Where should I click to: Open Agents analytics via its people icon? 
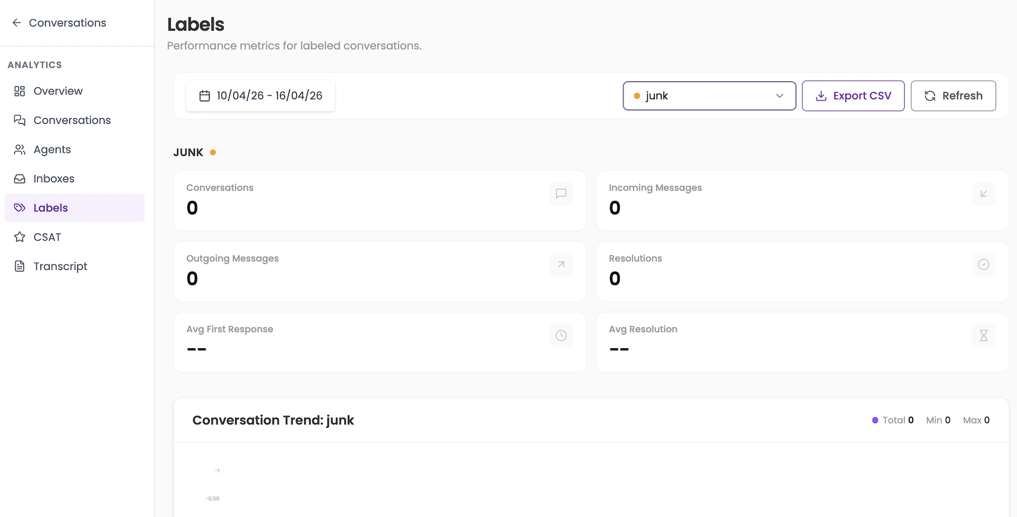(19, 149)
